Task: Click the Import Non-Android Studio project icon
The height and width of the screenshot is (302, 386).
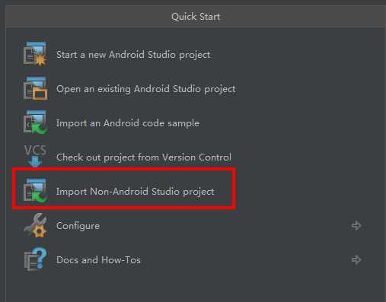Action: coord(35,191)
